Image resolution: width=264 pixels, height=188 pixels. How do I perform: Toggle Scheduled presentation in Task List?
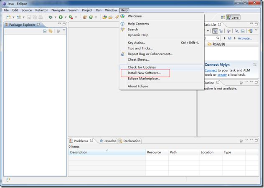(221, 31)
